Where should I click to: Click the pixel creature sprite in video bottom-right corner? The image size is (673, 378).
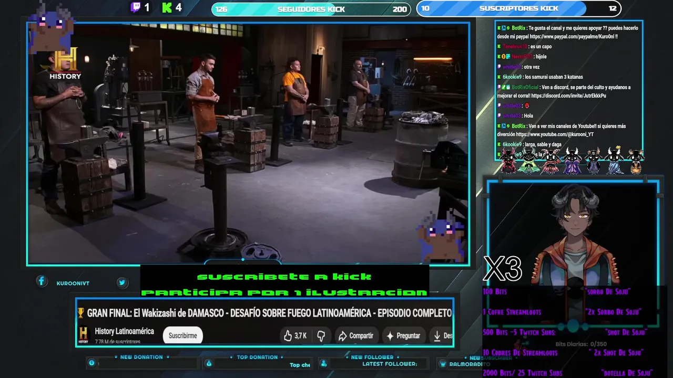pyautogui.click(x=440, y=235)
